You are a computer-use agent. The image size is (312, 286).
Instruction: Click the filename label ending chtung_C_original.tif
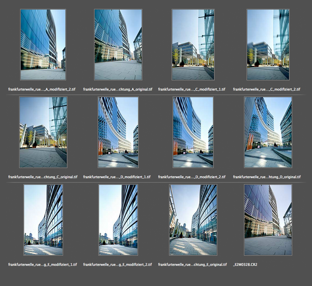pyautogui.click(x=43, y=177)
